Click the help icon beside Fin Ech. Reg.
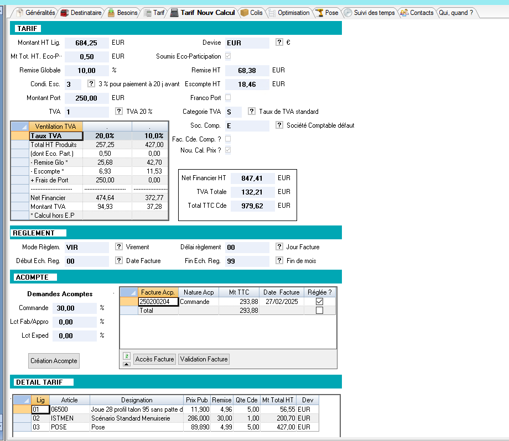This screenshot has width=509, height=441. (x=278, y=260)
